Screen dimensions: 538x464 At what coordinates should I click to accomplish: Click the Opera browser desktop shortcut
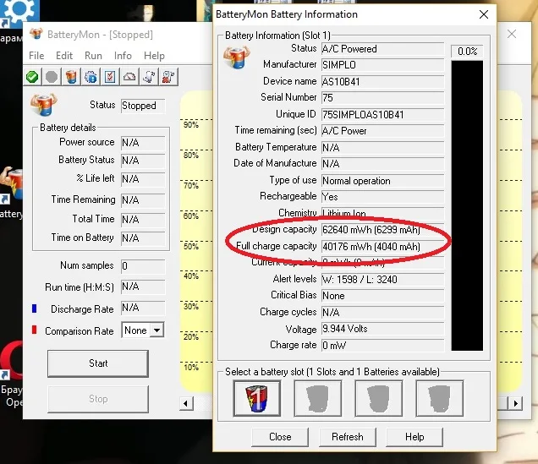11,359
